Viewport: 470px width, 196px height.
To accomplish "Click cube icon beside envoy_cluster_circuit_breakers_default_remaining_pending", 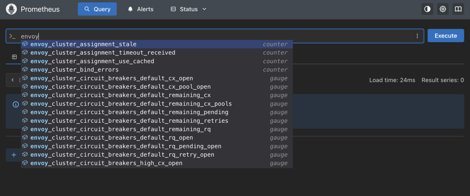I will 25,112.
